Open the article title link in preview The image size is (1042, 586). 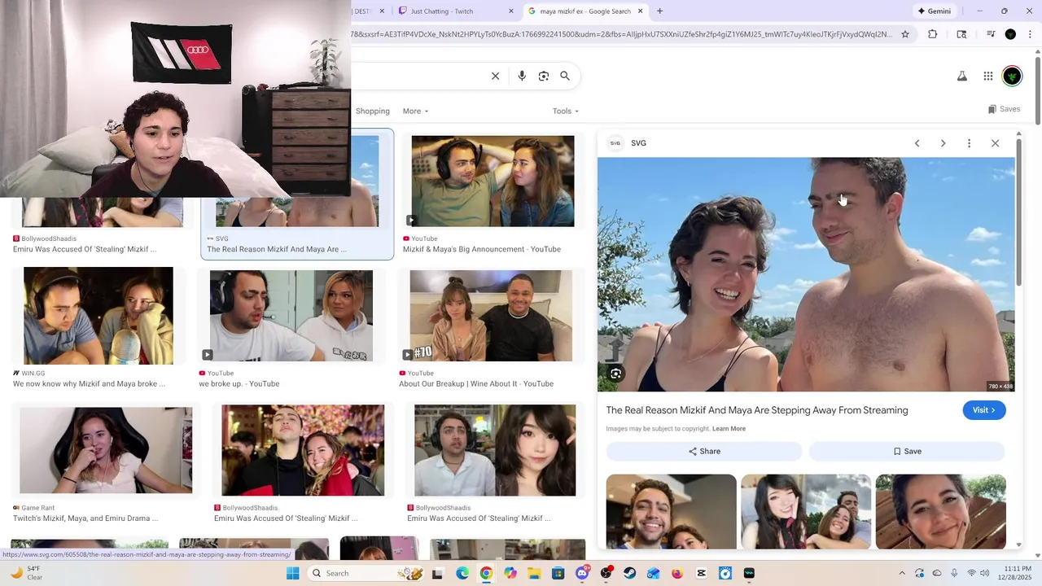[757, 410]
